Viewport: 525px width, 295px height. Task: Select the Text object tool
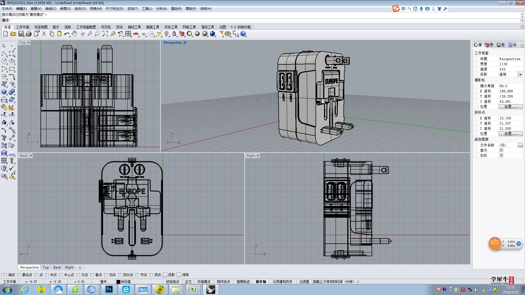point(4,138)
